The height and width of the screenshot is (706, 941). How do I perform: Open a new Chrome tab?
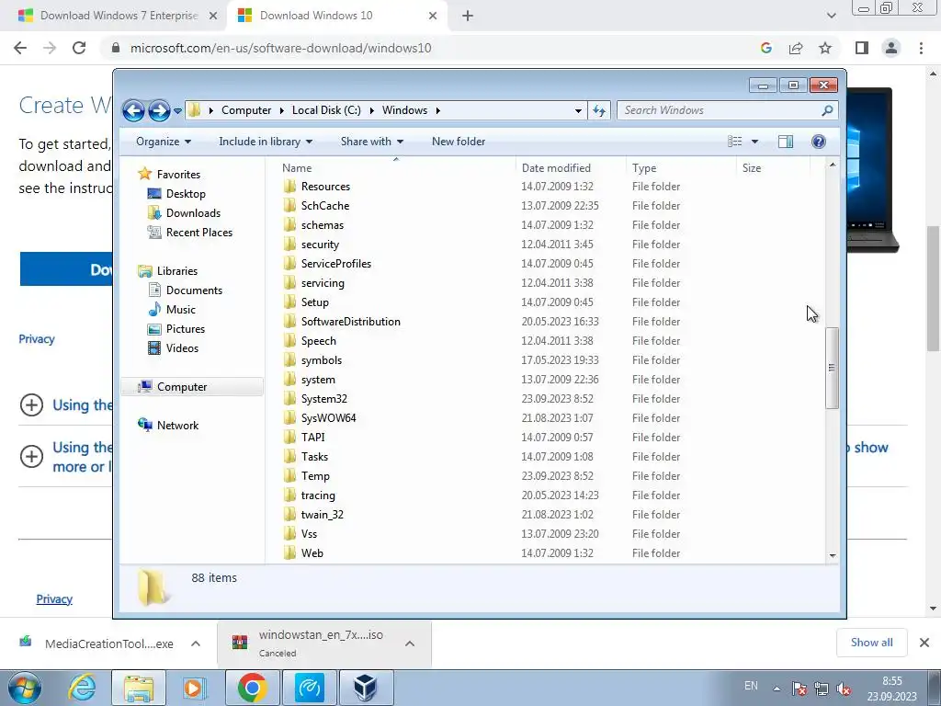coord(468,17)
